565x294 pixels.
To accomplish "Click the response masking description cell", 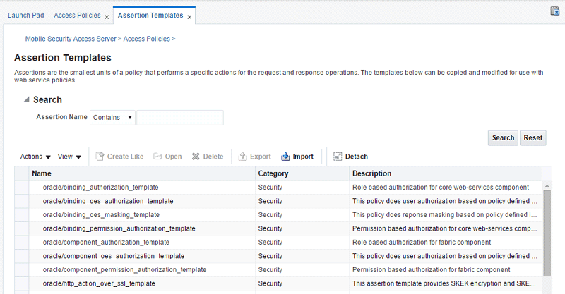I will (445, 215).
